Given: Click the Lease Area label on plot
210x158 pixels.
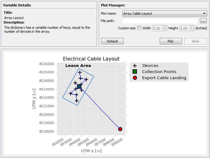Looking at the screenshot, I should (78, 66).
